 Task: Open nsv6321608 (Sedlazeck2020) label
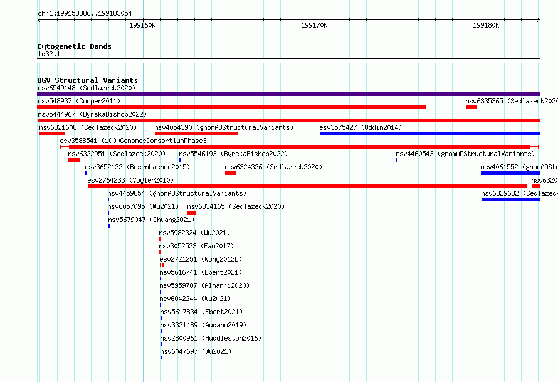[88, 127]
